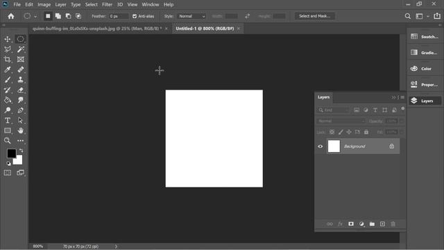The image size is (444, 250).
Task: Click the foreground color swatch
Action: (11, 153)
